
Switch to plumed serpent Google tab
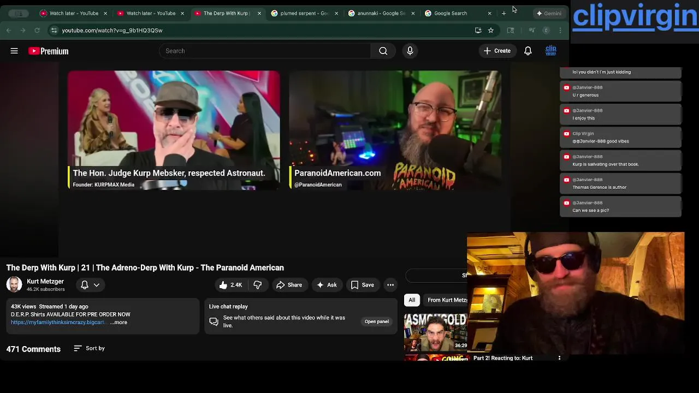coord(304,13)
